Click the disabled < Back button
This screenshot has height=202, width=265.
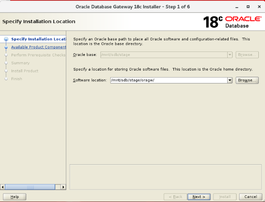(x=176, y=197)
